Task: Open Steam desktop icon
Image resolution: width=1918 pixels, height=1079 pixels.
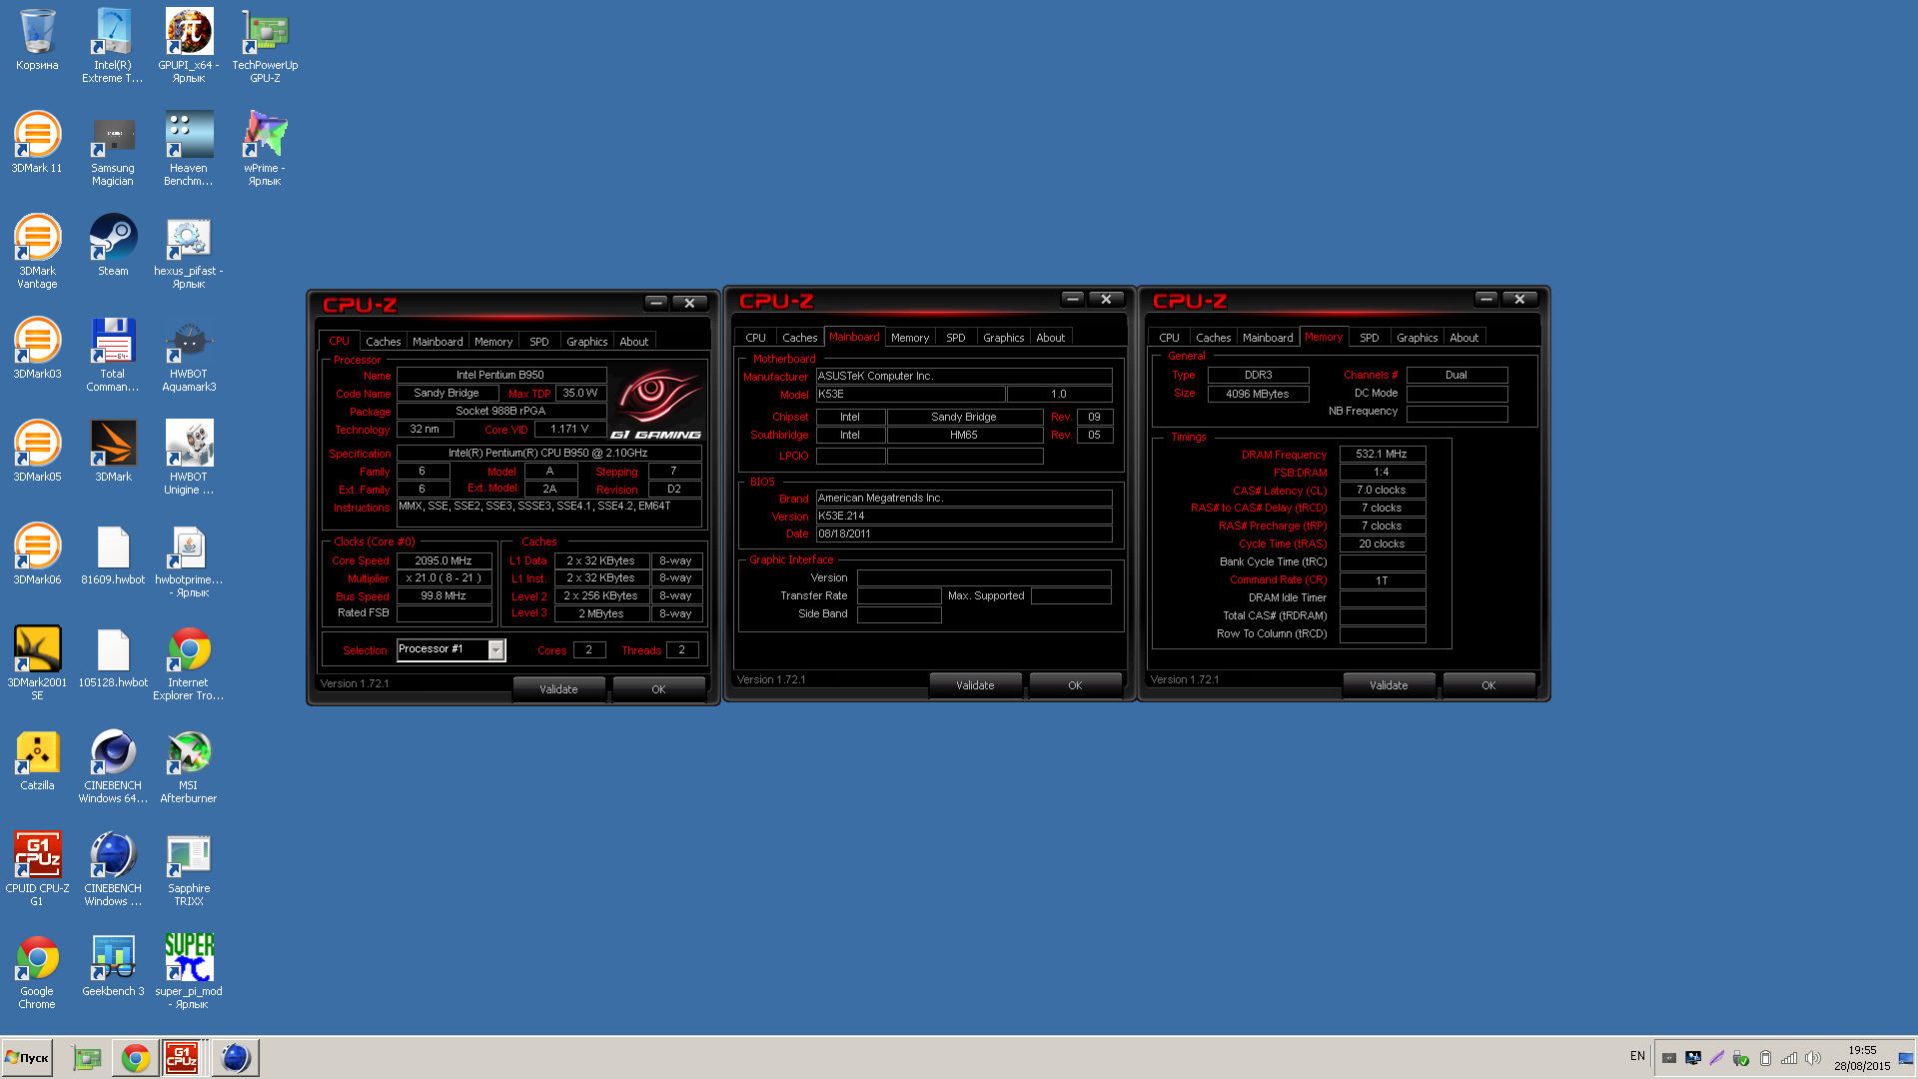Action: 113,246
